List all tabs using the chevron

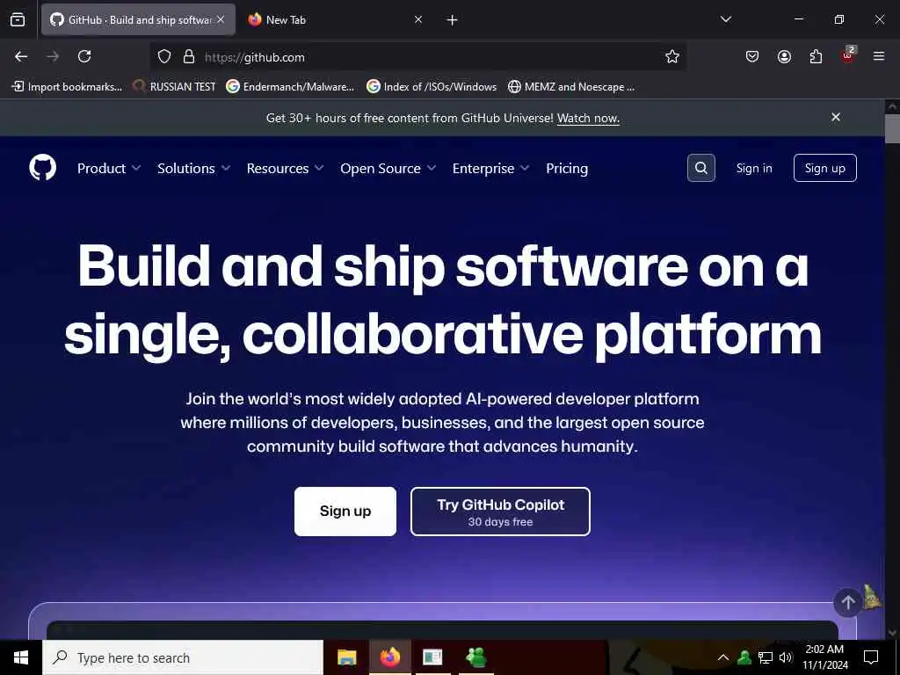coord(725,19)
